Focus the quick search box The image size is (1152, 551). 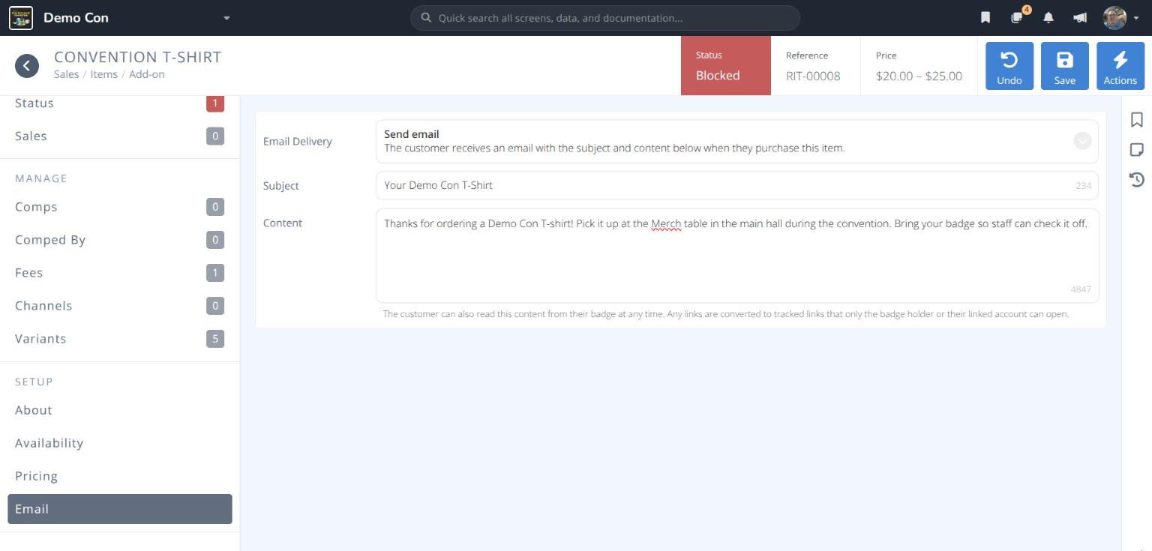pos(605,18)
